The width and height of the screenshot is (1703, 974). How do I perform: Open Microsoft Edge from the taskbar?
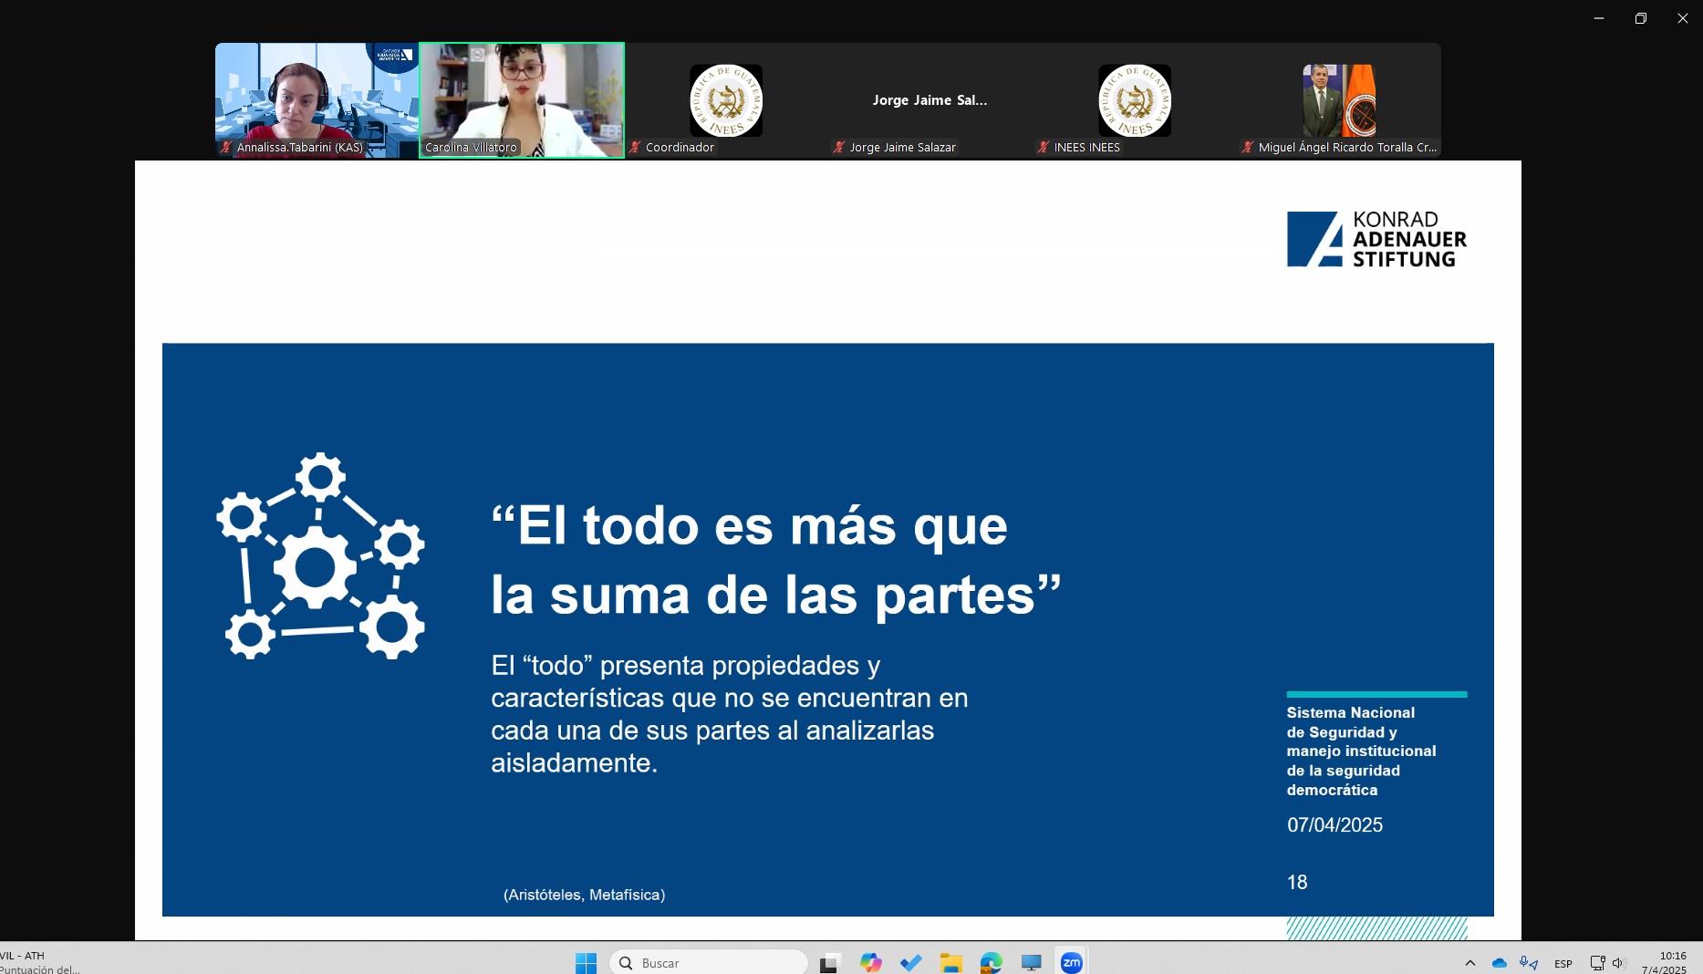tap(991, 962)
